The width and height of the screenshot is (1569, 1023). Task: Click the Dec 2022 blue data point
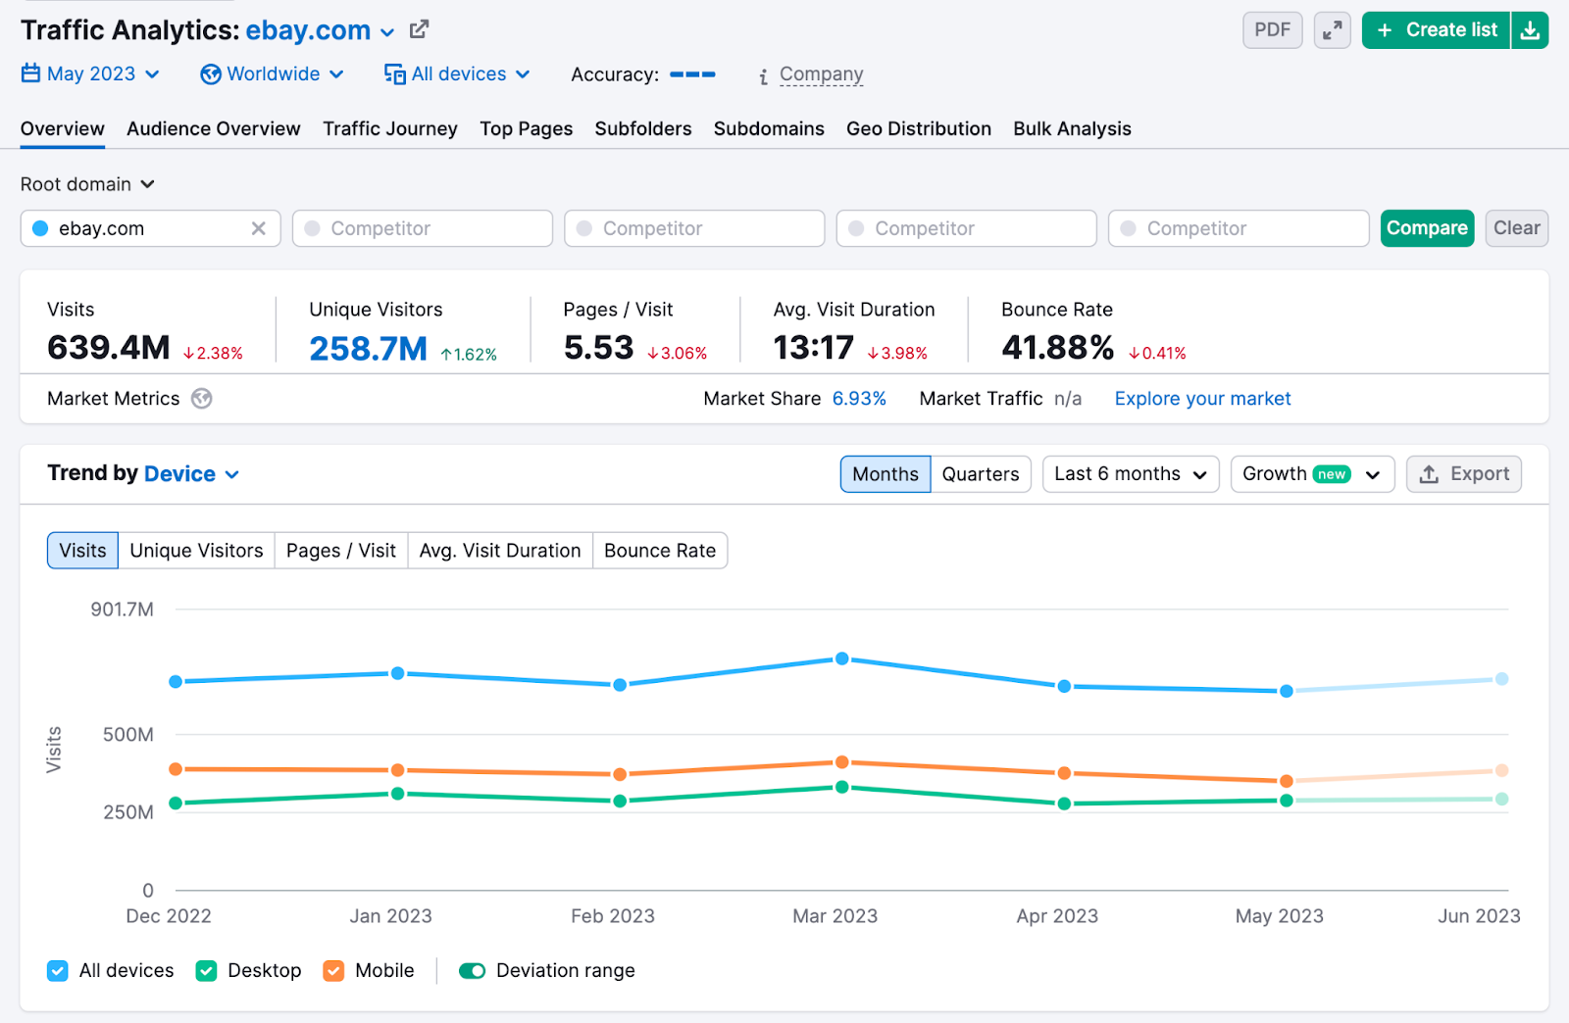coord(176,682)
